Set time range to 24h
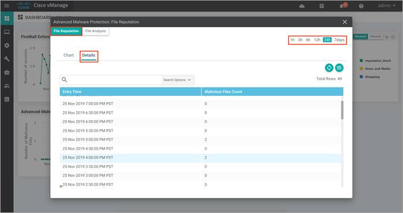Viewport: 403px width, 213px height. click(x=327, y=40)
